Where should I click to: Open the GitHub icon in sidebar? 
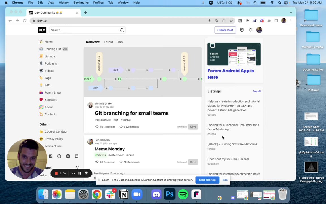pyautogui.click(x=59, y=156)
